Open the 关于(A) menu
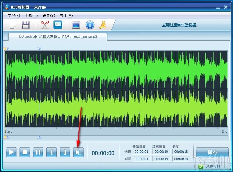 [x=66, y=16]
